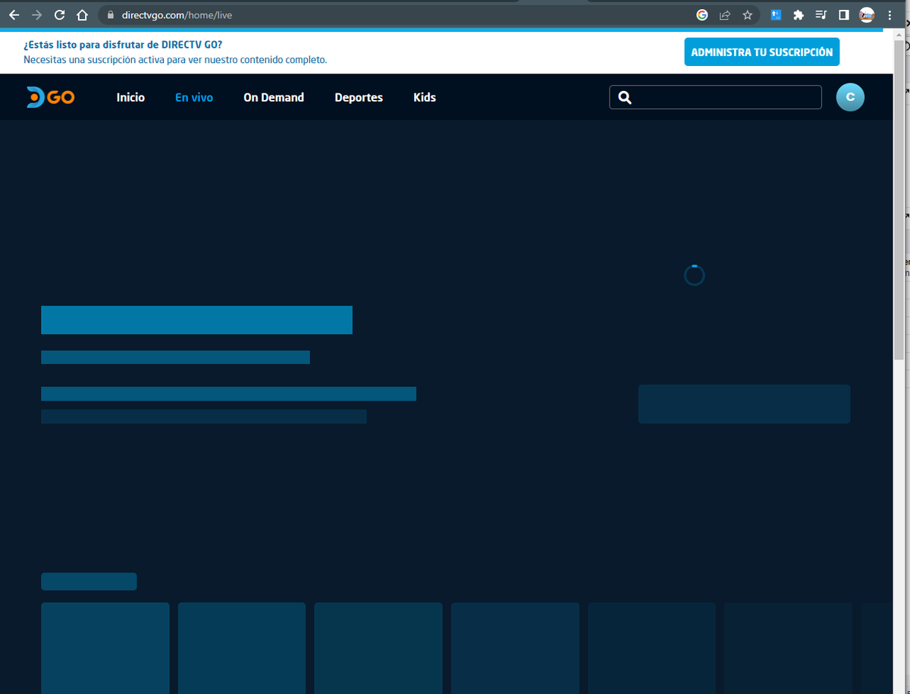
Task: Open the On Demand section
Action: pos(274,97)
